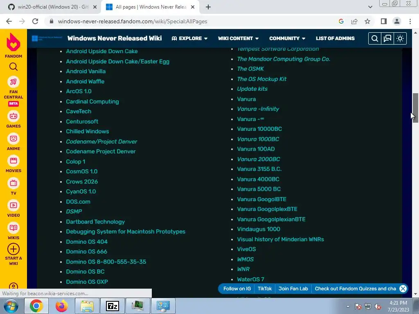Viewport: 419px width, 314px height.
Task: Open Fan Central rocket icon
Action: [14, 82]
